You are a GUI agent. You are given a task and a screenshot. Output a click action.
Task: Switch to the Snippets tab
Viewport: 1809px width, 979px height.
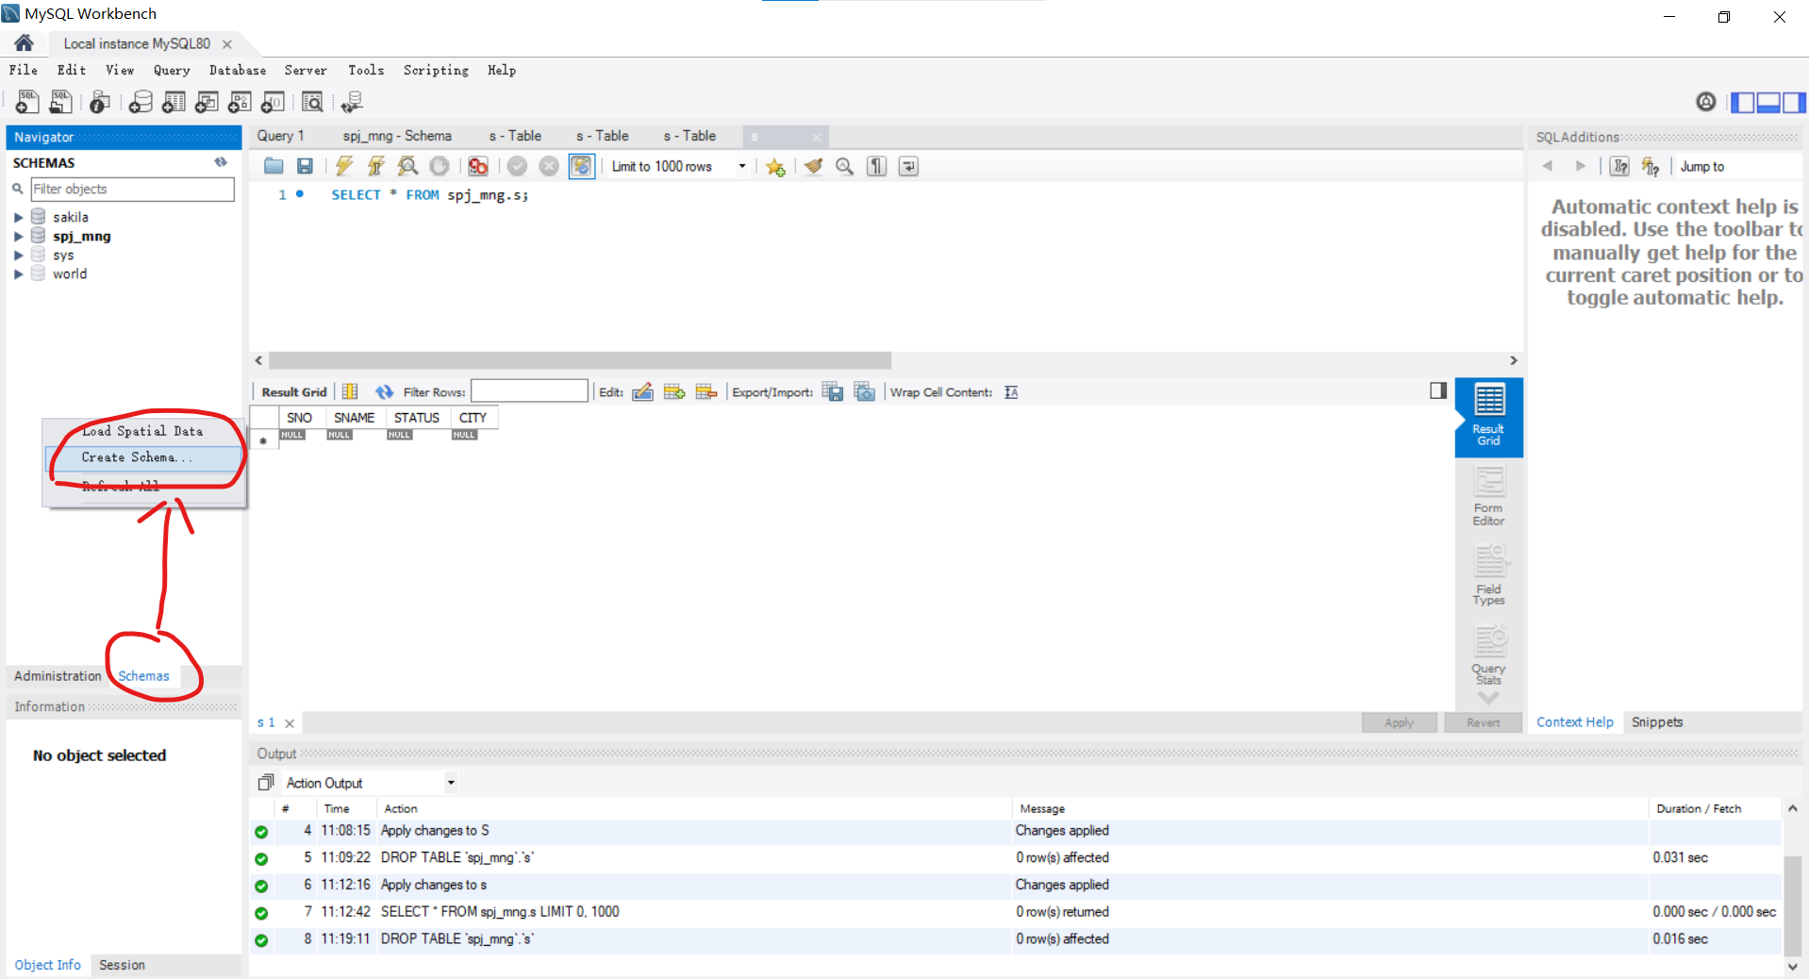click(1657, 722)
